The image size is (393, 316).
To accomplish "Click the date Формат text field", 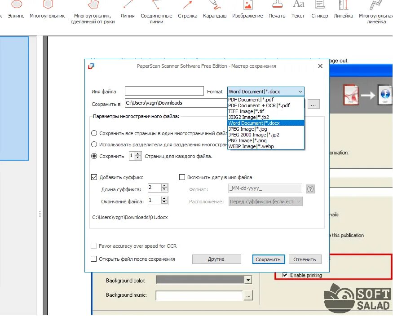I will coord(265,188).
